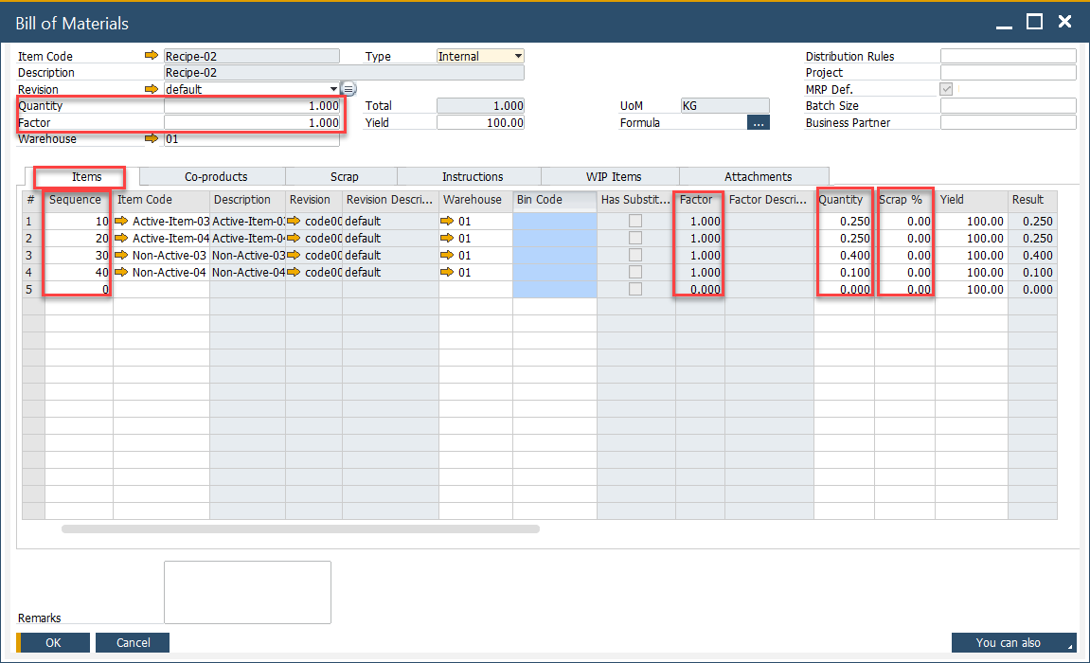Click the horizontal scrollbar below the grid
The height and width of the screenshot is (663, 1090).
(300, 529)
